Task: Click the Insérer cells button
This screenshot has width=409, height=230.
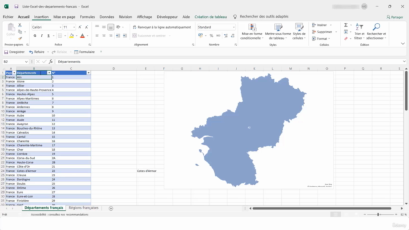Action: 320,25
